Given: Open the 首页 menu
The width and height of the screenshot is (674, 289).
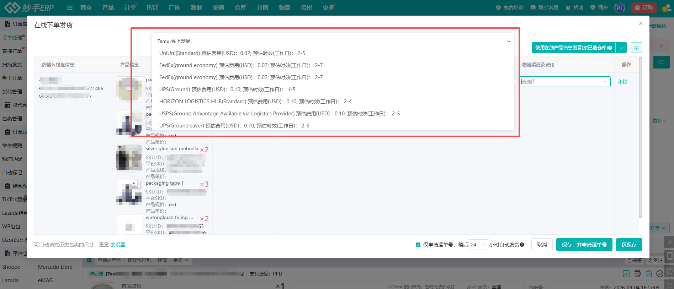Looking at the screenshot, I should coord(86,7).
